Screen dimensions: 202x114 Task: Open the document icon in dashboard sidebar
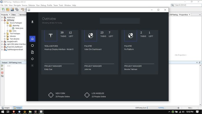(32, 52)
